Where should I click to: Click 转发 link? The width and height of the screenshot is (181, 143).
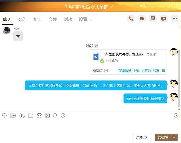tap(156, 71)
